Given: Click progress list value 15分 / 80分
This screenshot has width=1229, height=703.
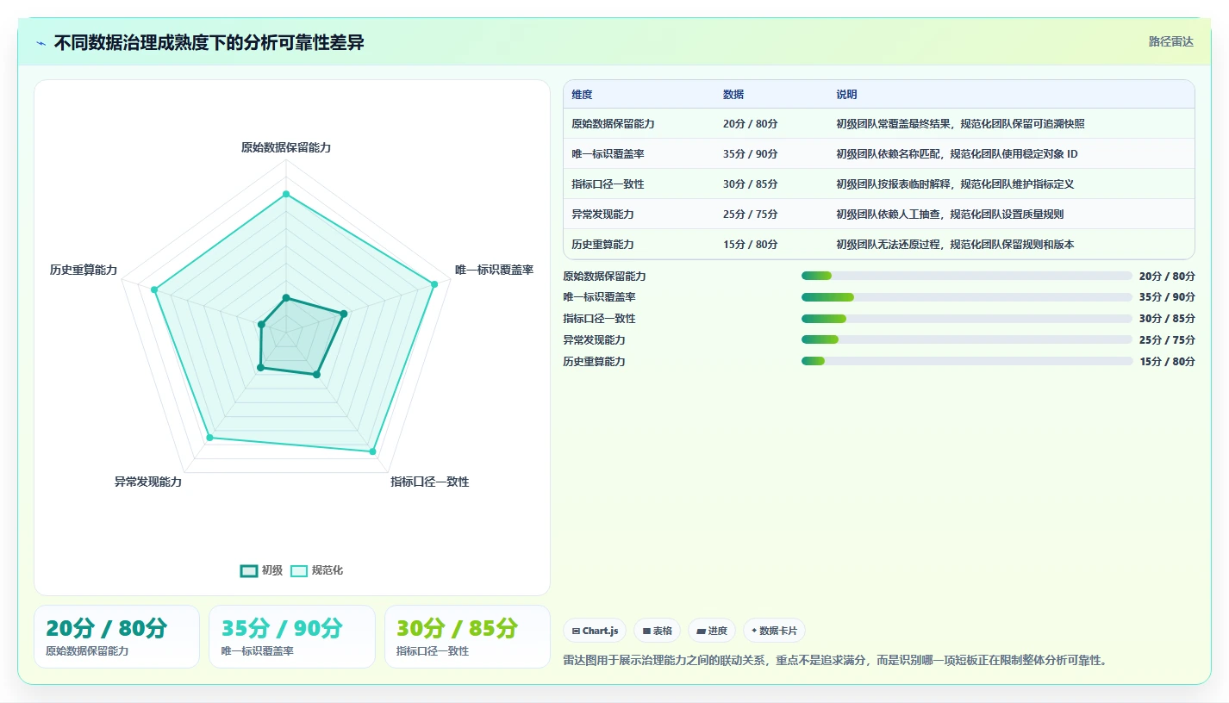Looking at the screenshot, I should 1167,361.
